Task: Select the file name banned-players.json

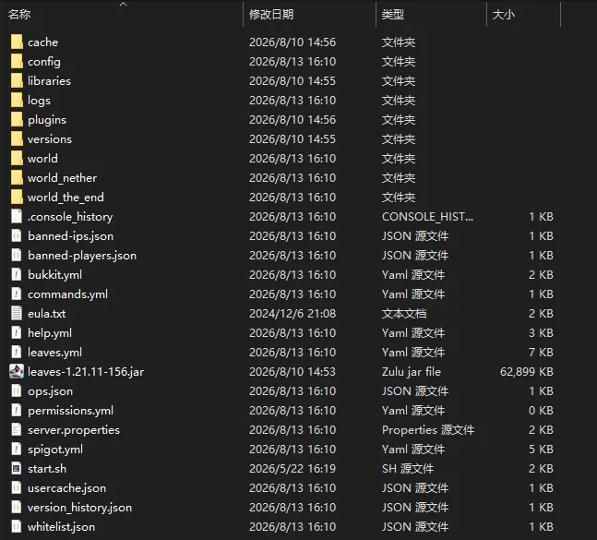Action: coord(82,255)
